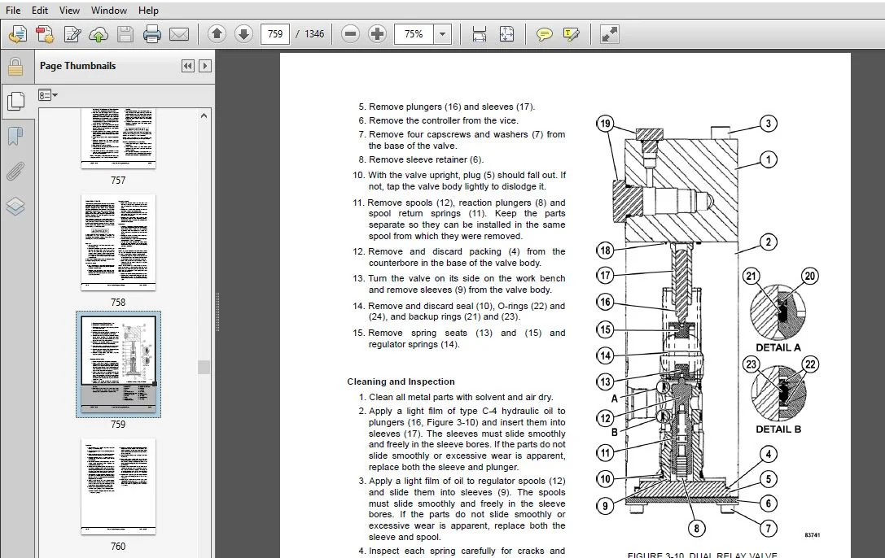Open the Attachments paperclip pane icon
Viewport: 885px width, 558px height.
15,171
